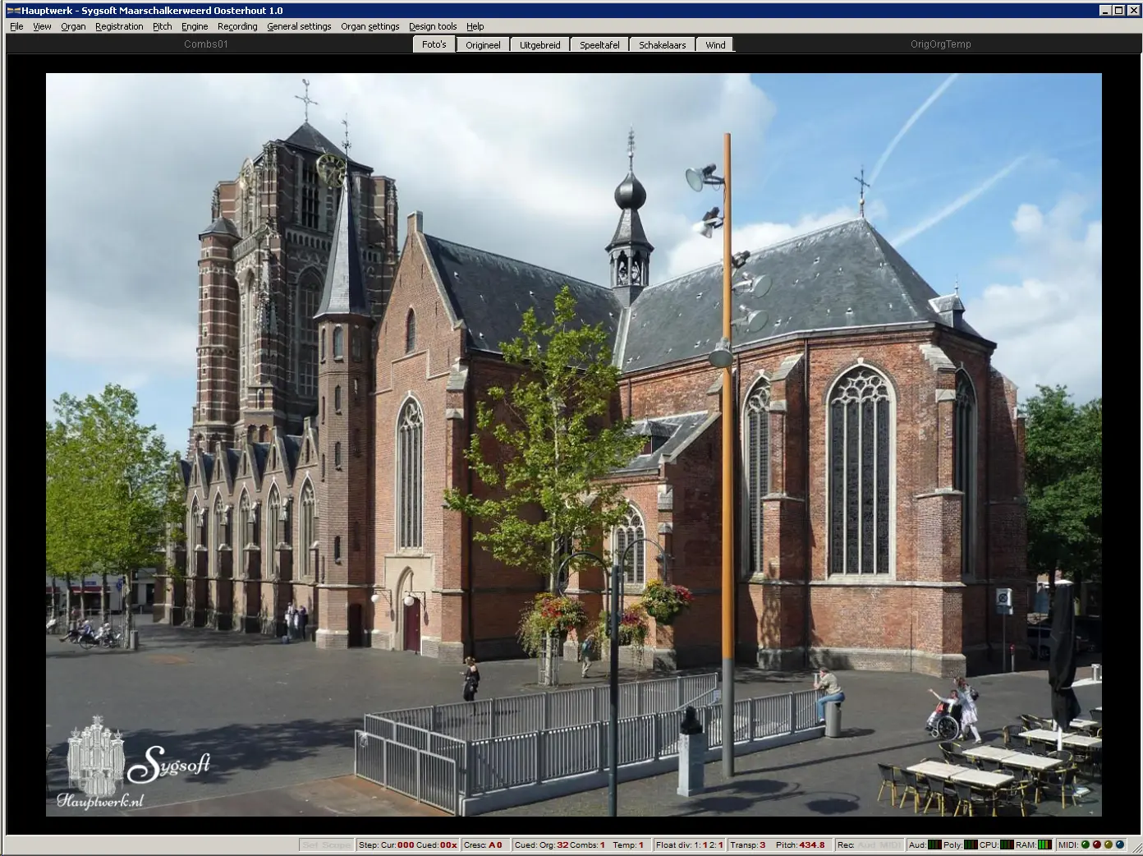Click the CPU load meter

(x=1007, y=844)
